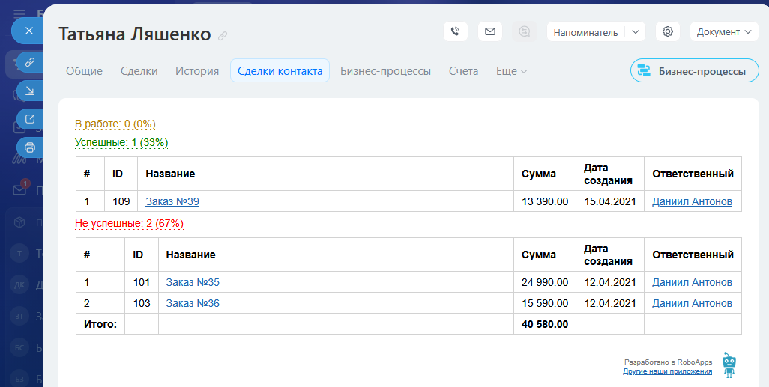Collapse the Успешные: 1 (33%) section
The height and width of the screenshot is (387, 769).
point(121,143)
